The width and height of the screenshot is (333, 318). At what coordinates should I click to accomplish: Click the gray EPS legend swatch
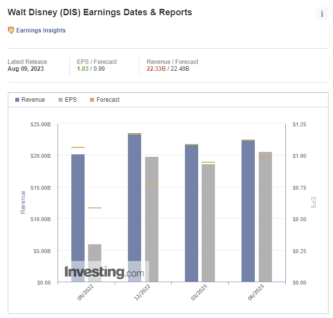click(61, 100)
